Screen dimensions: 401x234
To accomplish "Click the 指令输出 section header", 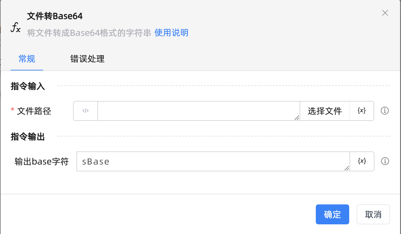I will (x=28, y=137).
